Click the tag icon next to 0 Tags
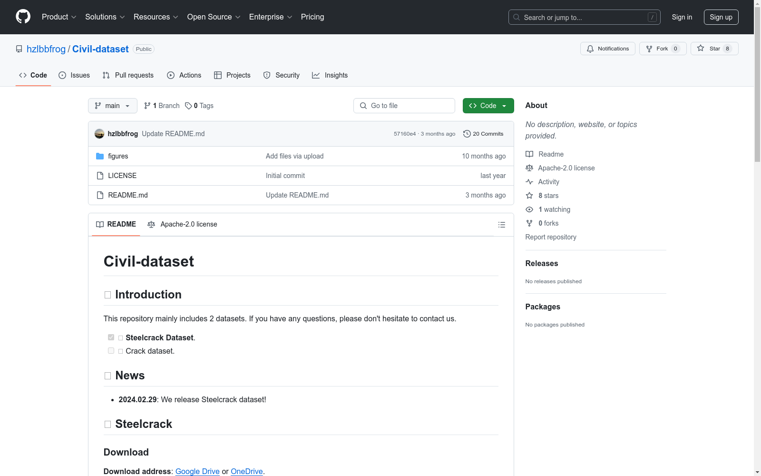 point(188,106)
